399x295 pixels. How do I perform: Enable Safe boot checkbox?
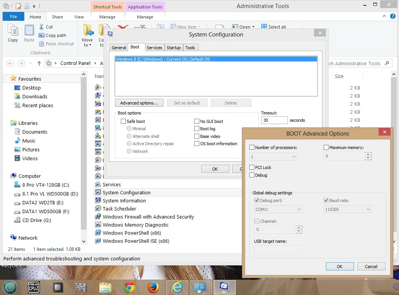click(123, 121)
